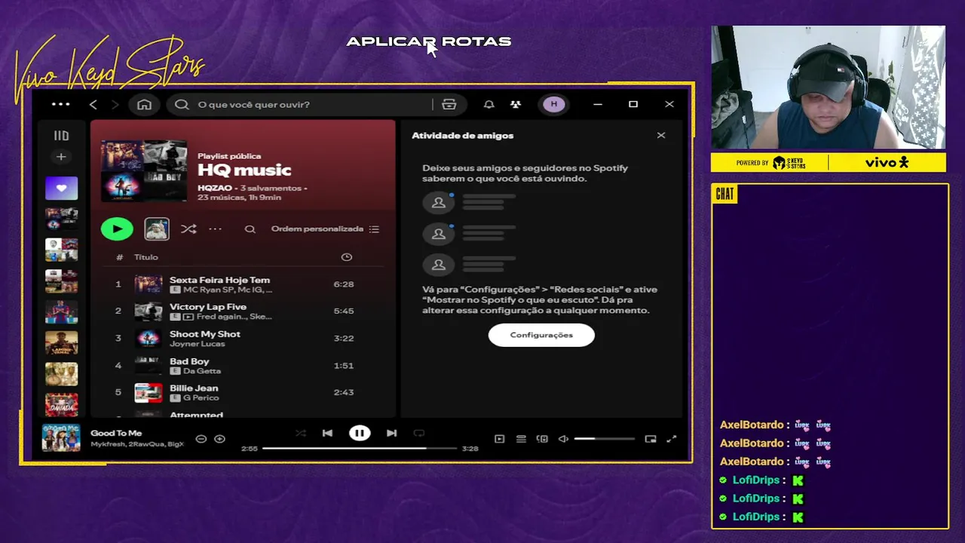Open the Liked Songs heart tile
The image size is (965, 543).
coord(61,188)
